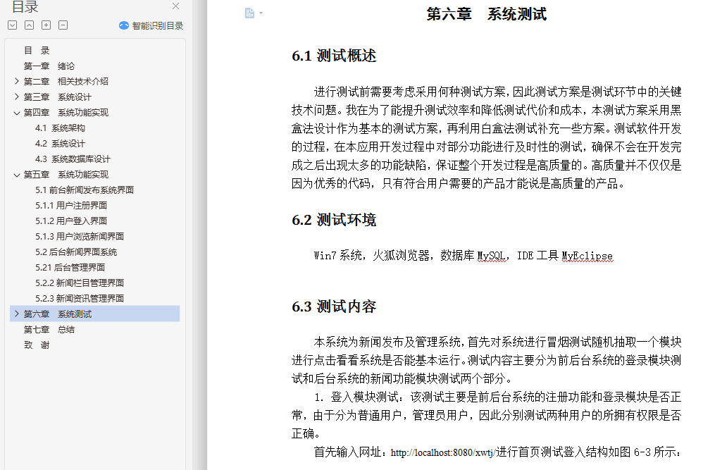703x470 pixels.
Task: Open 5.2.2 新闻栏目管理界面 section
Action: click(80, 283)
